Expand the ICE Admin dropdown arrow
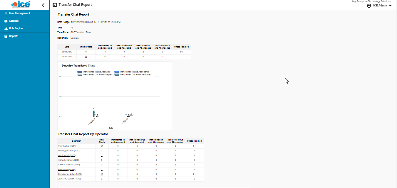This screenshot has height=188, width=397. 390,6
